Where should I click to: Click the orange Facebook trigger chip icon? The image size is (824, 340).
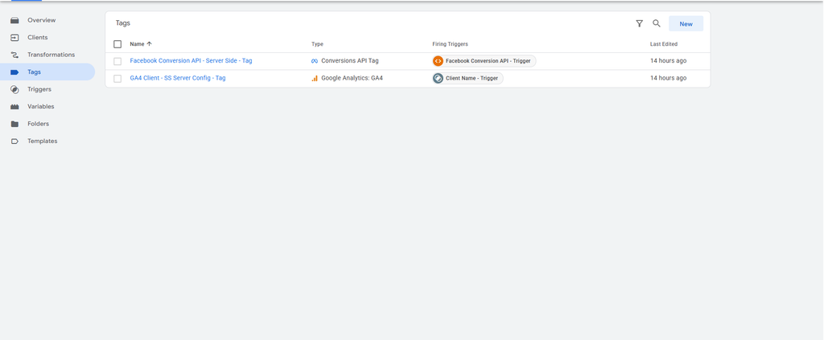[439, 61]
